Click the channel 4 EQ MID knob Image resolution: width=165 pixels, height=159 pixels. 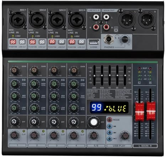pyautogui.click(x=74, y=96)
